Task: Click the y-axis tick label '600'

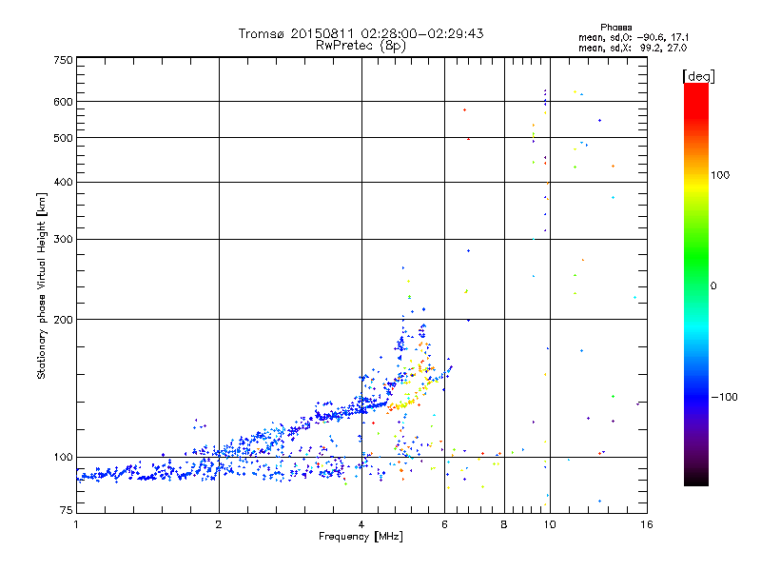Action: [x=63, y=102]
